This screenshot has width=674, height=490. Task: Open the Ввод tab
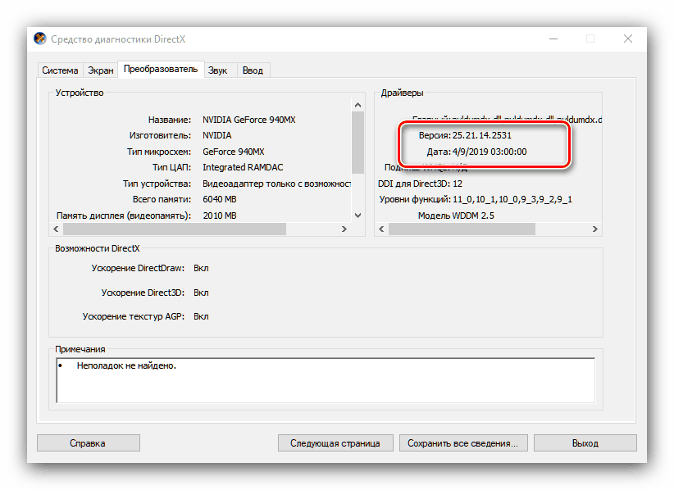(x=253, y=70)
